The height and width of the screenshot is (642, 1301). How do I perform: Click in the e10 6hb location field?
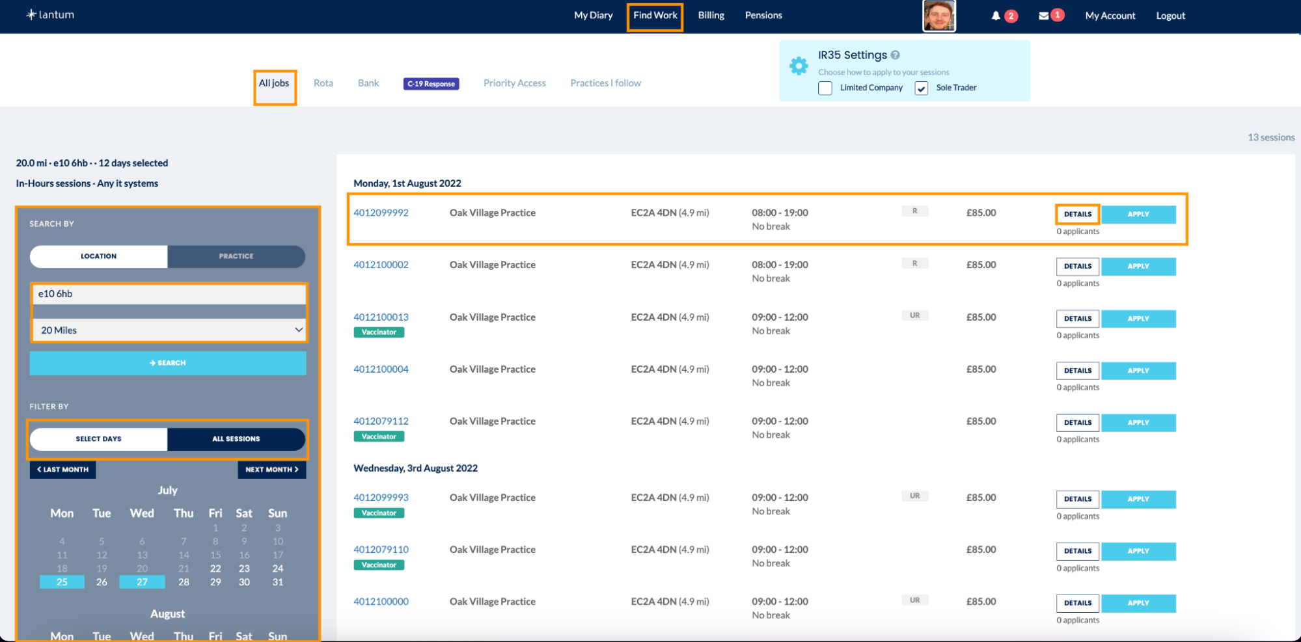[x=169, y=294]
